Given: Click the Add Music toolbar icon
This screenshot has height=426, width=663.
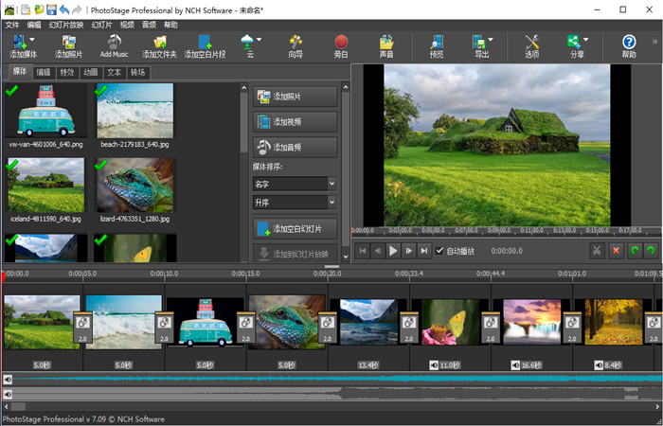Looking at the screenshot, I should click(114, 43).
